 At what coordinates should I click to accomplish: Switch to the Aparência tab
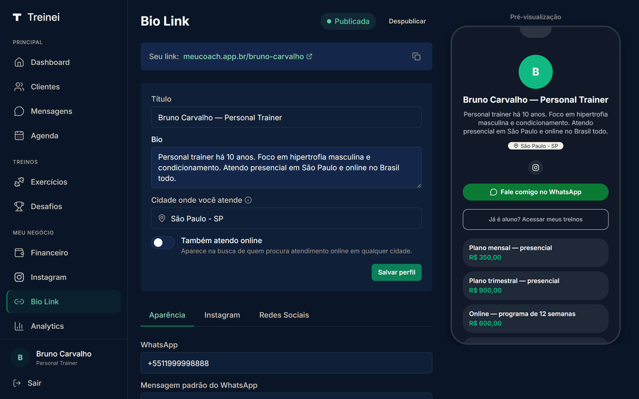(x=167, y=315)
